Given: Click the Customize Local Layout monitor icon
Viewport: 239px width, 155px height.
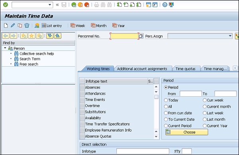Looking at the screenshot, I should click(x=171, y=5).
